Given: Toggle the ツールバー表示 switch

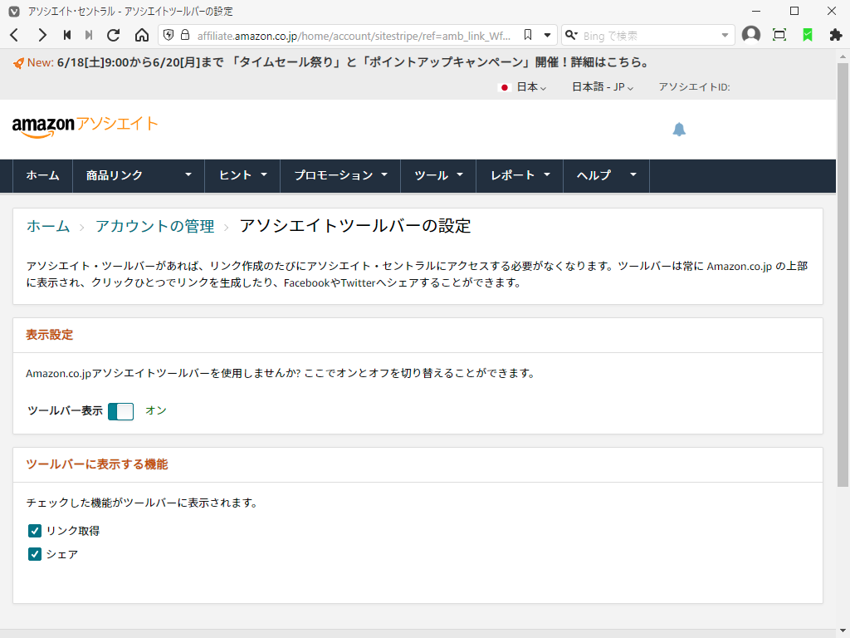Looking at the screenshot, I should pos(121,411).
